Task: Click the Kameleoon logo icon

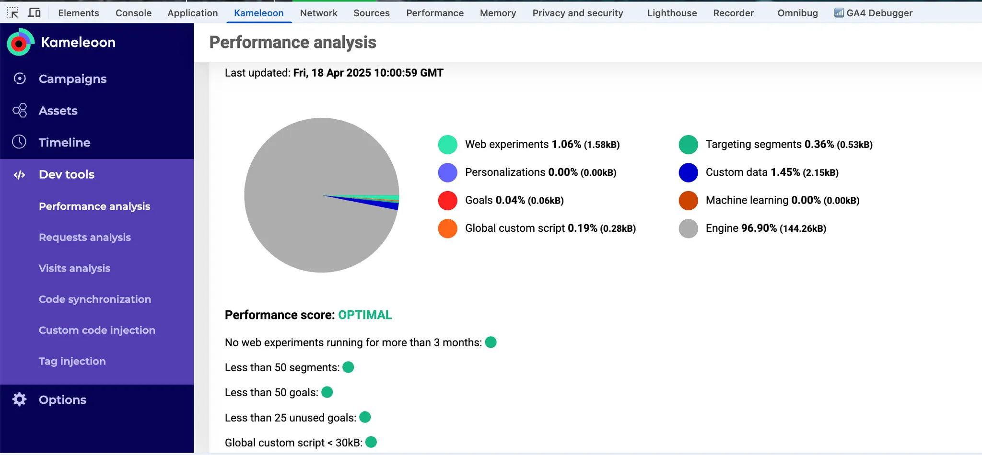Action: [20, 43]
